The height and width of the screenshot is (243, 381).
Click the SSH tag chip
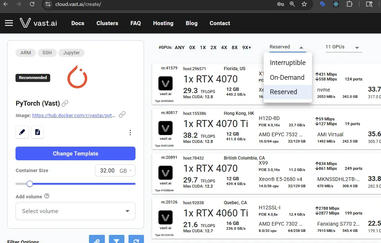coord(47,53)
